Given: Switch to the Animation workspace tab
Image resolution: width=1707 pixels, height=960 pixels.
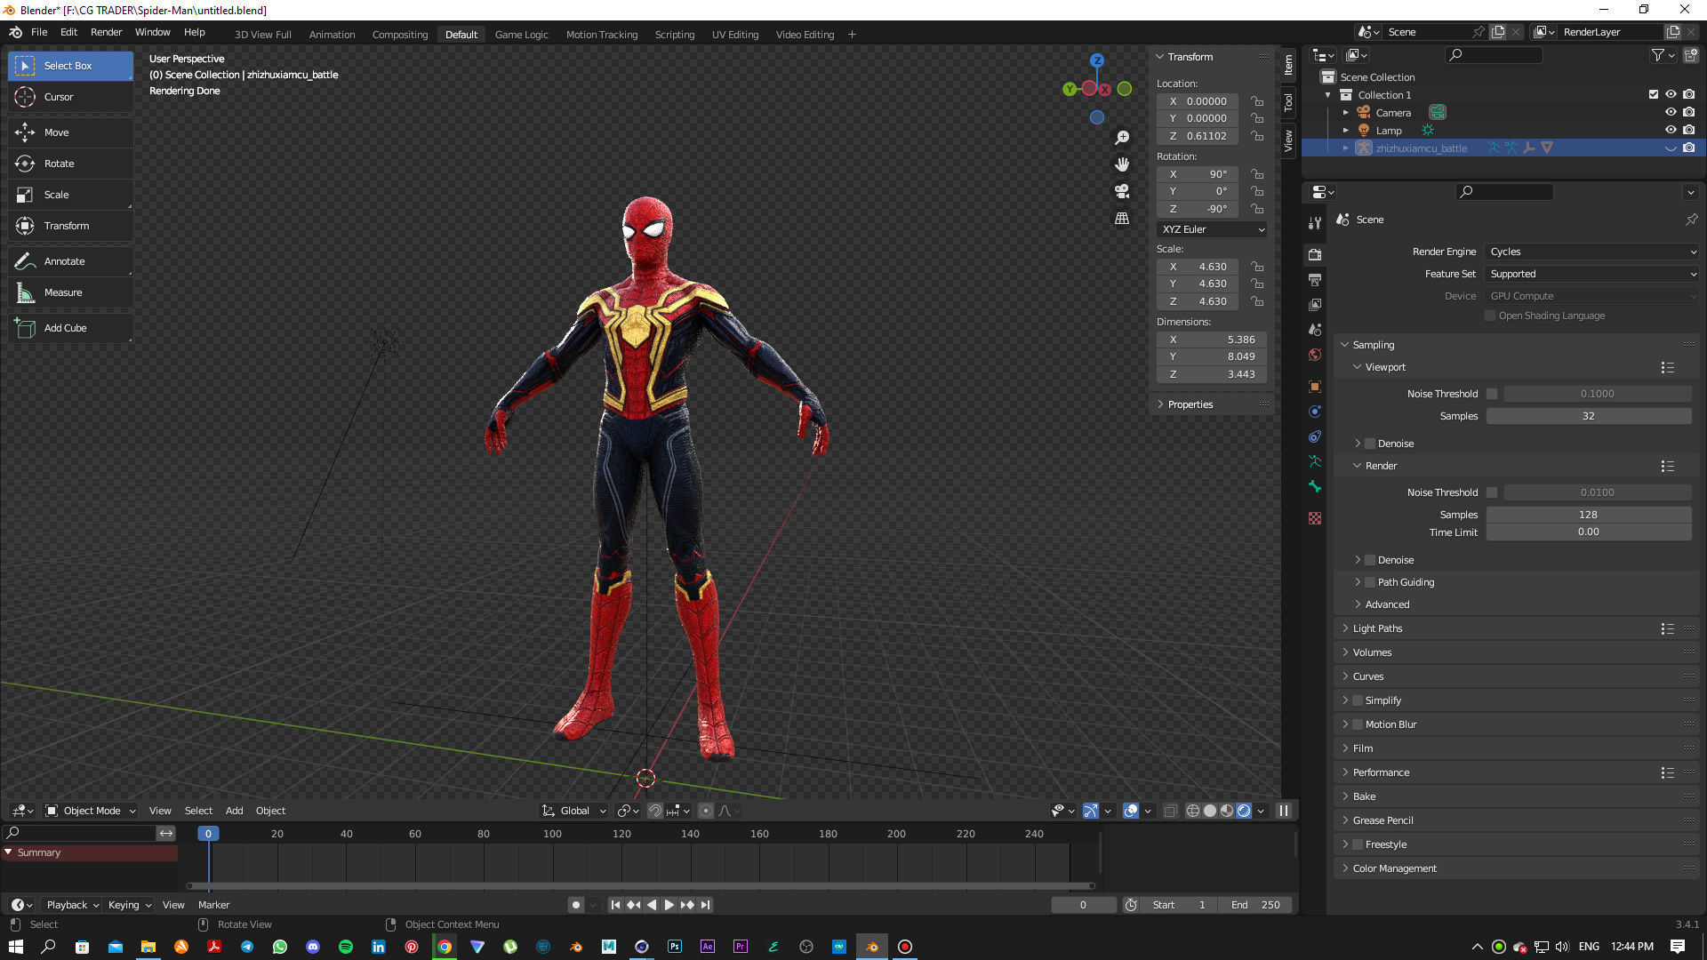Looking at the screenshot, I should (x=332, y=34).
